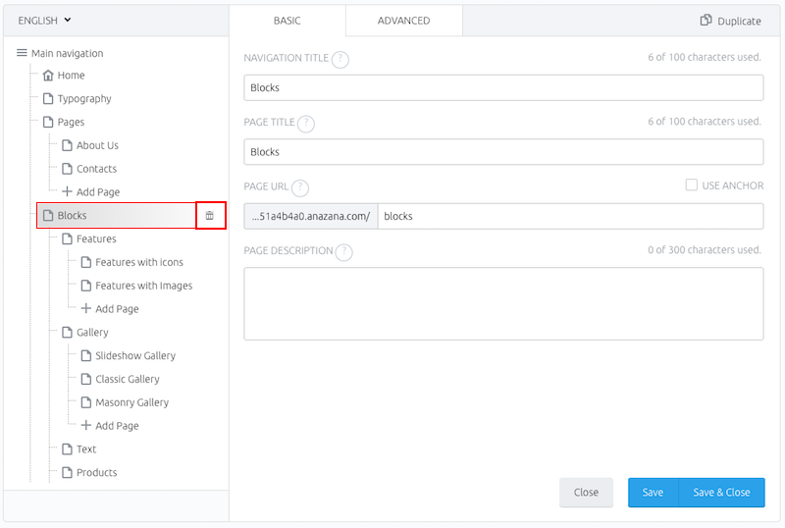The height and width of the screenshot is (528, 785).
Task: Click the Duplicate copy icon
Action: coord(706,20)
